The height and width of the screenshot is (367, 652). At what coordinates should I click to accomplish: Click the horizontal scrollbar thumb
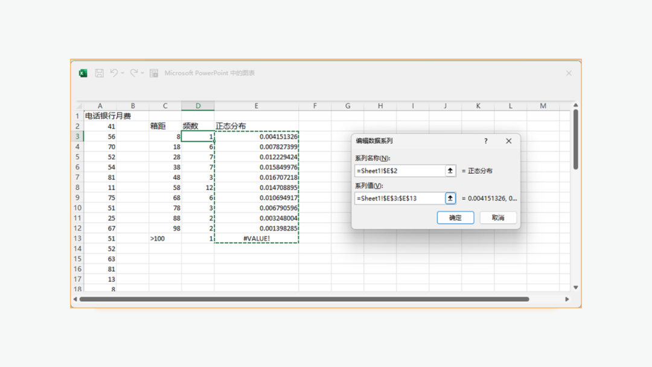(x=304, y=299)
